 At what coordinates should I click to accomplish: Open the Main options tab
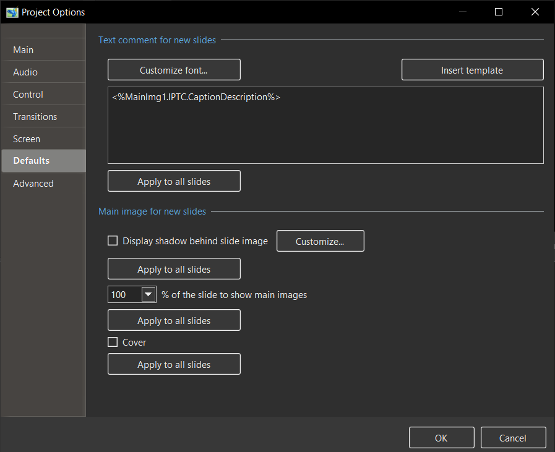(x=43, y=50)
